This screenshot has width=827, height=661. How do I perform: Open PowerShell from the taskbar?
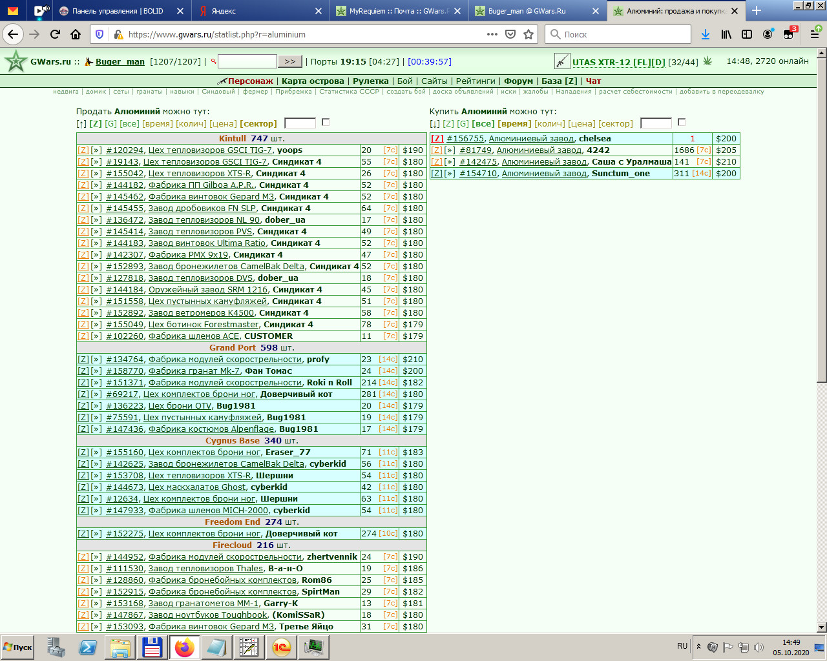coord(88,647)
